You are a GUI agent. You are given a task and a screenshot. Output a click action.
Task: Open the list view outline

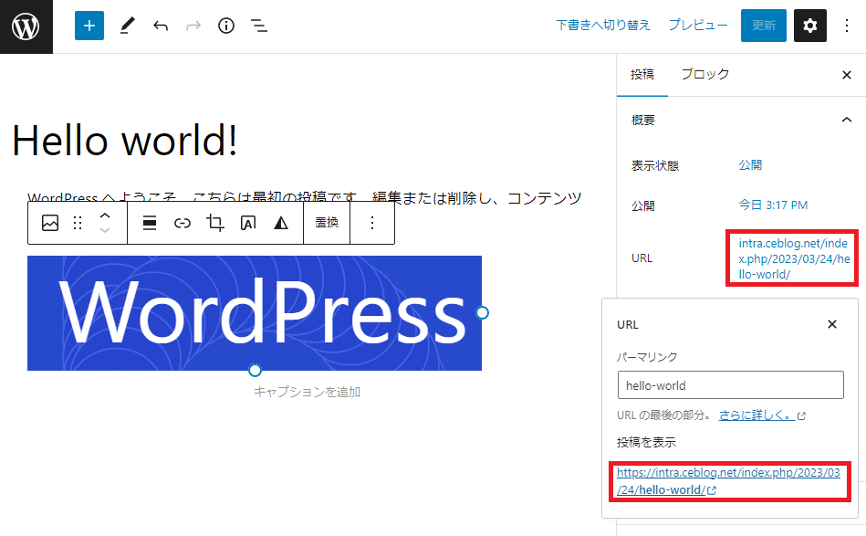point(259,26)
